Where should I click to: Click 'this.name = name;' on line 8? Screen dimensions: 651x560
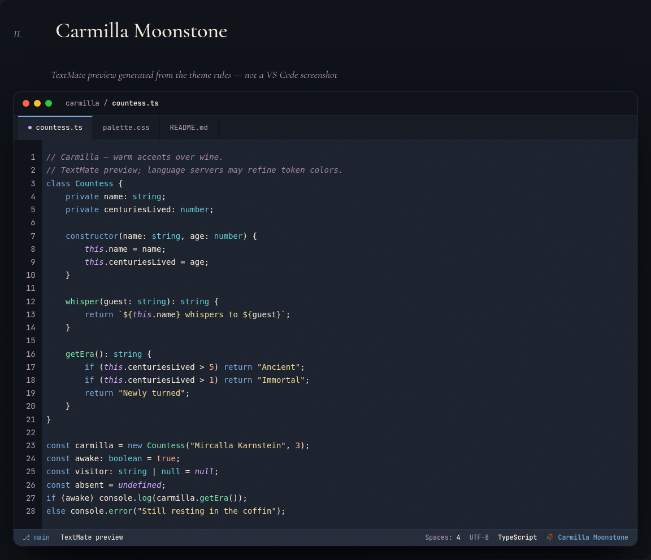pos(125,249)
